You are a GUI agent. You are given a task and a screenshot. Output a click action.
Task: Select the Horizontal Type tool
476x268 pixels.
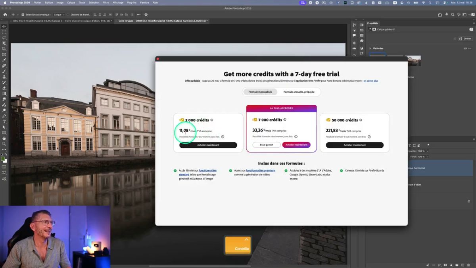click(4, 121)
